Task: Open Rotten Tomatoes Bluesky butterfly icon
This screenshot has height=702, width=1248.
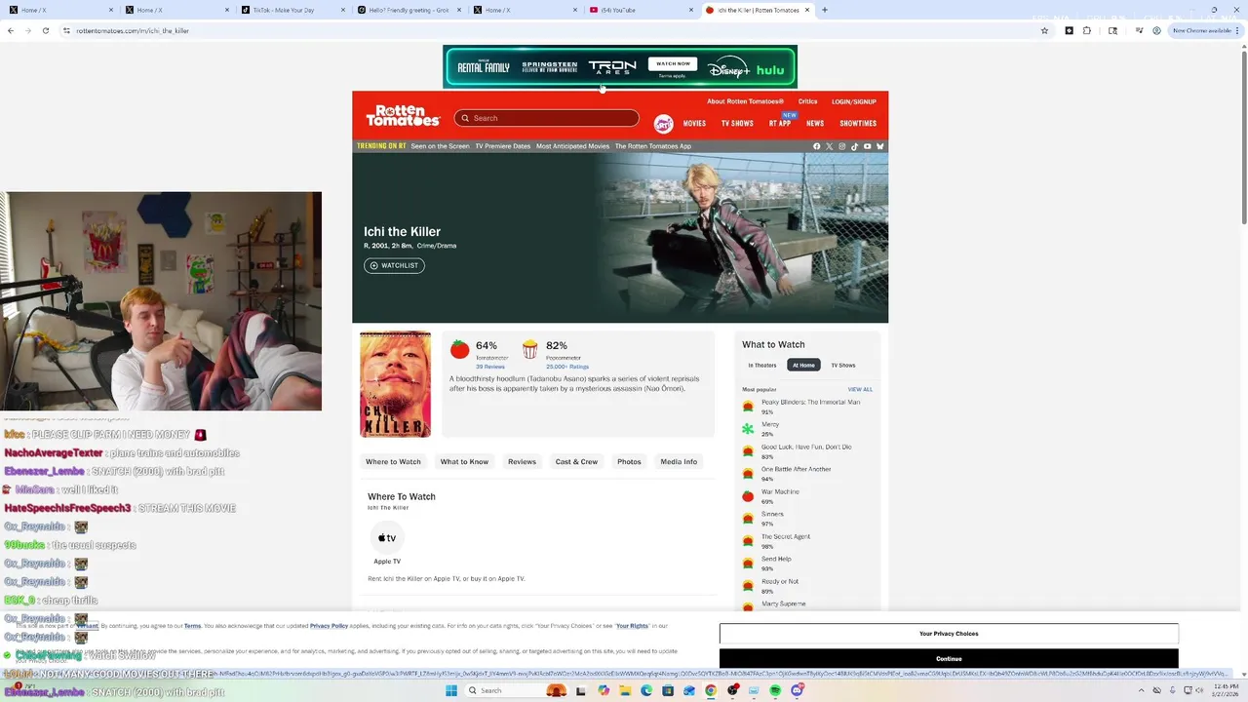Action: click(880, 146)
